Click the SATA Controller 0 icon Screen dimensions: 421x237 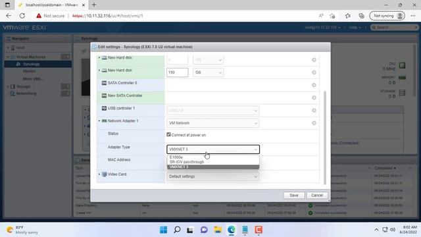(104, 83)
